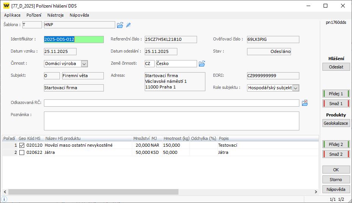Image resolution: width=352 pixels, height=203 pixels.
Task: Click the application logo in title bar
Action: pos(6,6)
